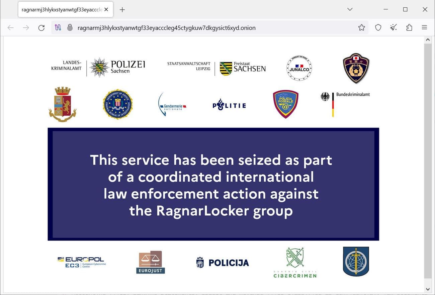The height and width of the screenshot is (295, 435).
Task: Open the tab list chevron dropdown
Action: coord(349,9)
